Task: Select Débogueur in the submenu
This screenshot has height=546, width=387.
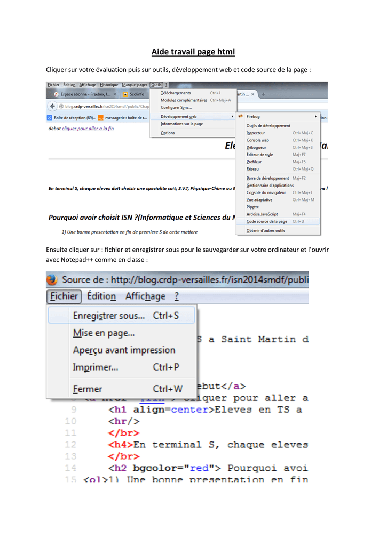Action: coord(278,147)
